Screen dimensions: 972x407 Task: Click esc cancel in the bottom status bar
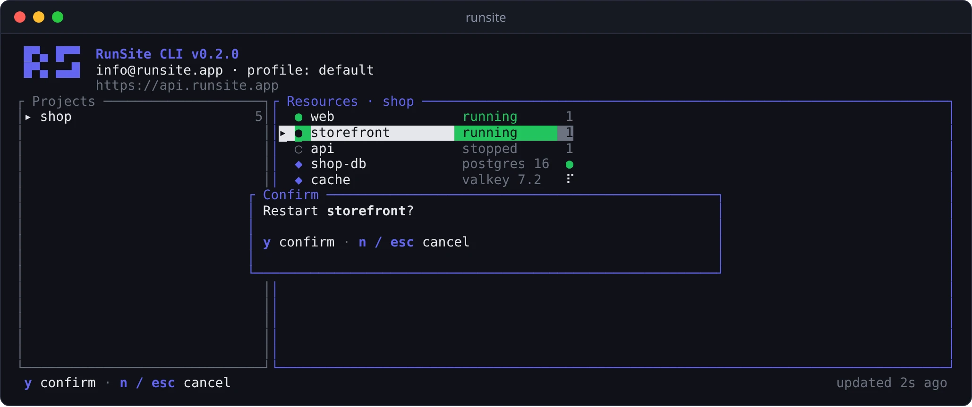191,383
